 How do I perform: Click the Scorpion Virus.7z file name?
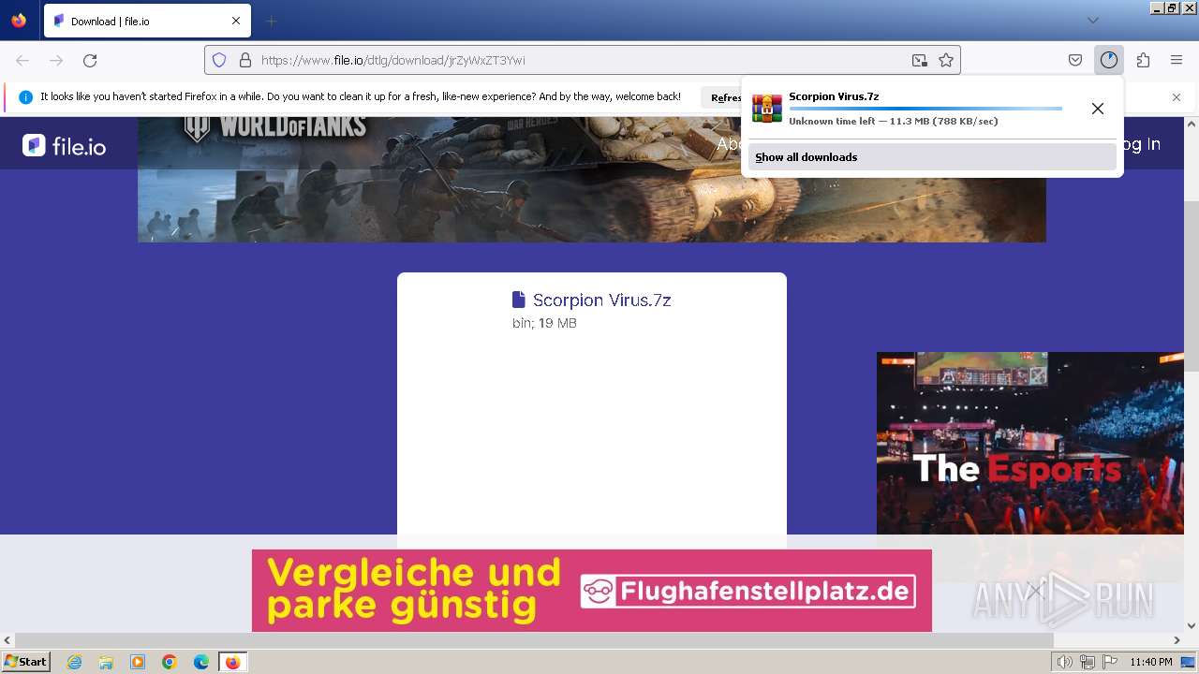coord(601,300)
